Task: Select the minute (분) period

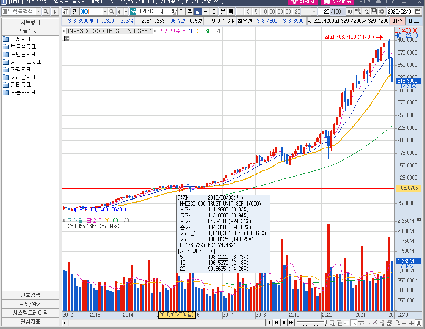Action: [223, 12]
